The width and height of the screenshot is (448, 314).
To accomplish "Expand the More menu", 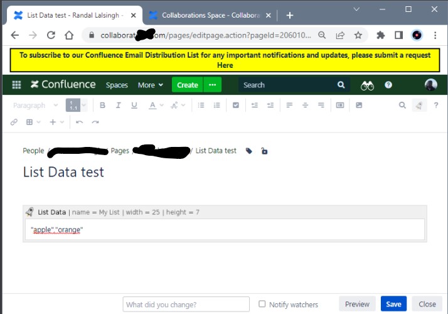I will tap(151, 85).
